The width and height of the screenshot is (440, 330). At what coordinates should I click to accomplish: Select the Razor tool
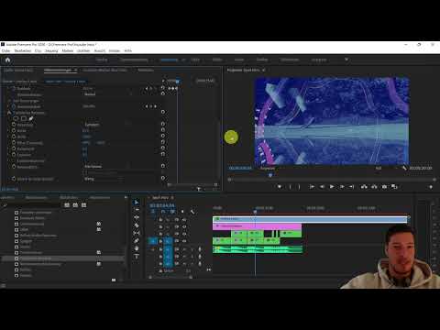click(137, 225)
